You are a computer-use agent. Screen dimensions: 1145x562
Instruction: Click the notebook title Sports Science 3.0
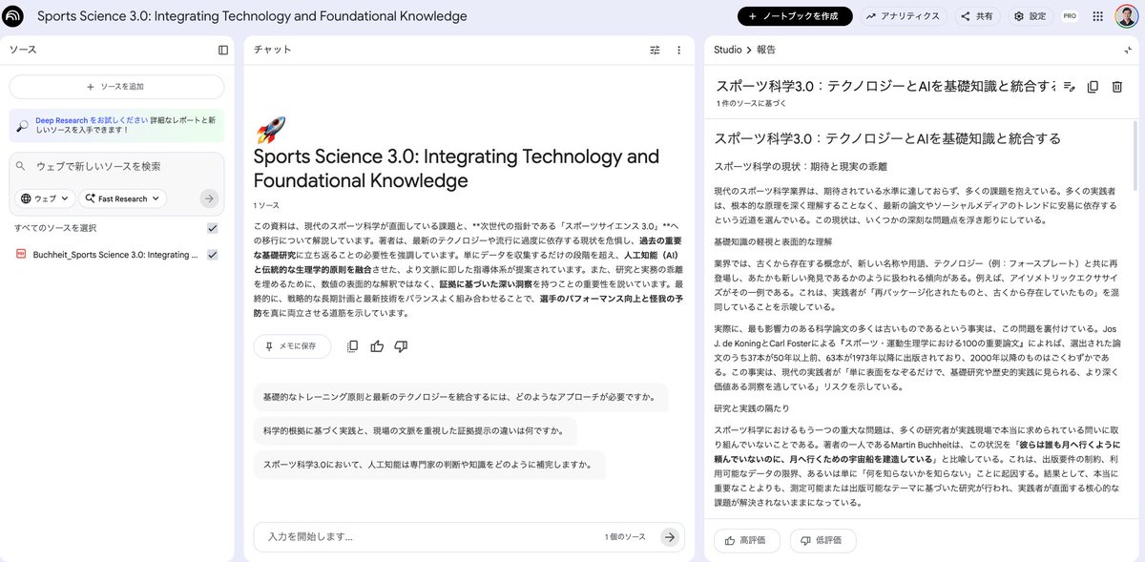pos(252,16)
